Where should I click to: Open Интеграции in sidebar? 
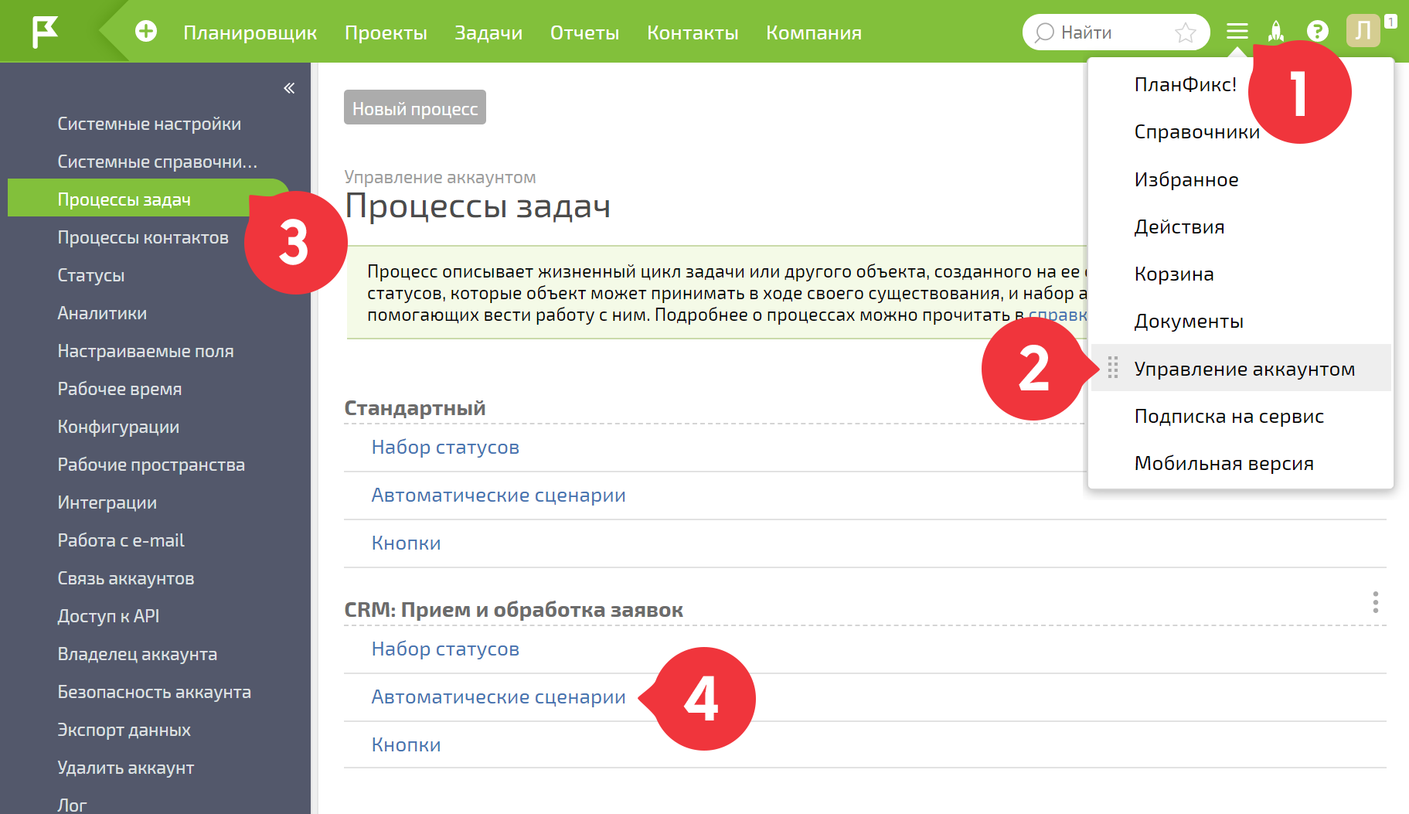tap(107, 502)
